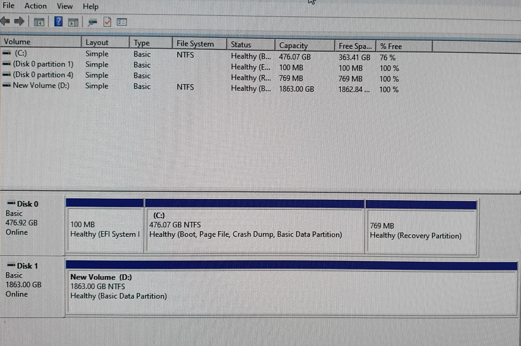Click the Forward arrow toolbar icon

pyautogui.click(x=19, y=21)
